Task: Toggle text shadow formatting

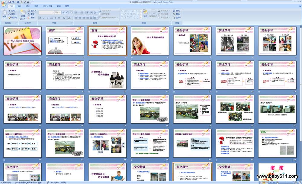Action: click(x=55, y=18)
